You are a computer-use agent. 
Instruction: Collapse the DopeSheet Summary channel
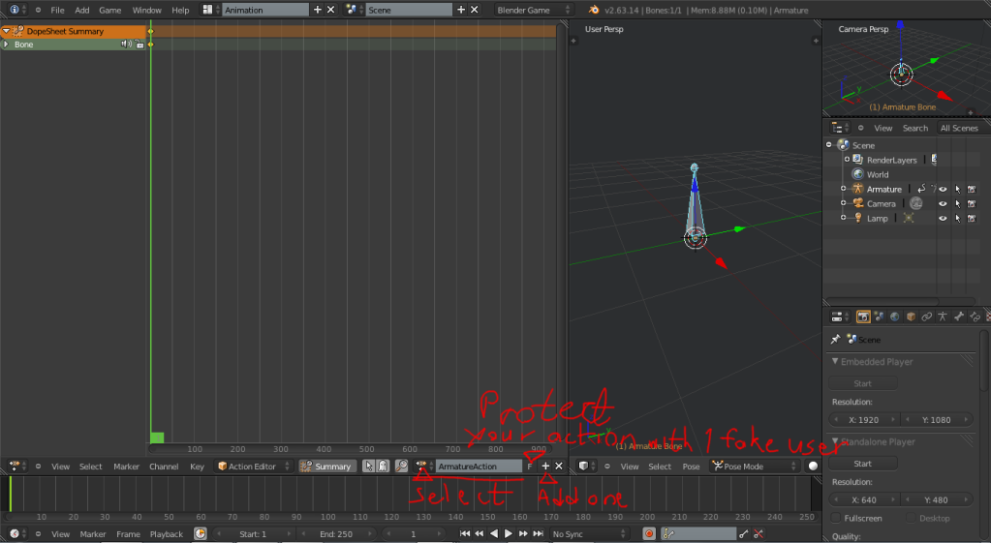pos(7,31)
